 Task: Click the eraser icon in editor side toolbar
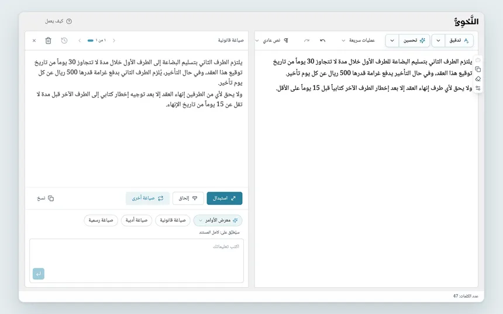478,79
